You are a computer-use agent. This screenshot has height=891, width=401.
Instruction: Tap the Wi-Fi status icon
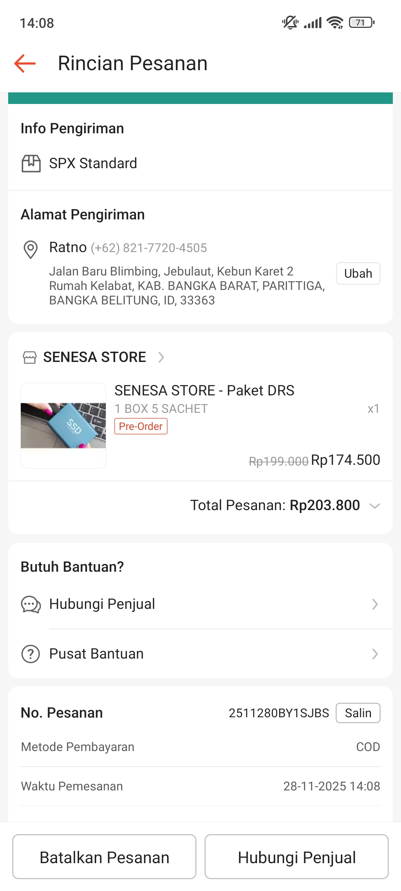335,23
